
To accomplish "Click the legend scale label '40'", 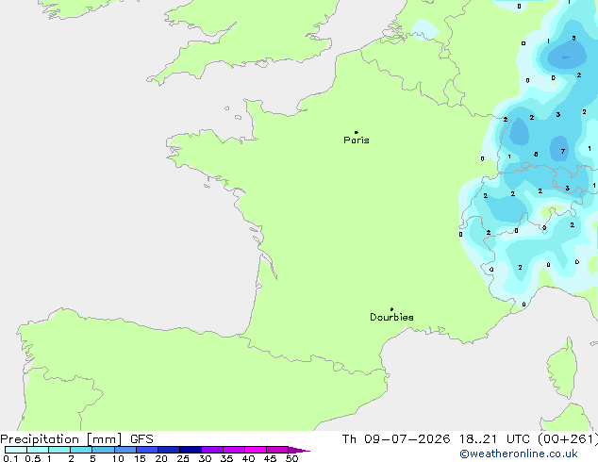I will pos(248,458).
